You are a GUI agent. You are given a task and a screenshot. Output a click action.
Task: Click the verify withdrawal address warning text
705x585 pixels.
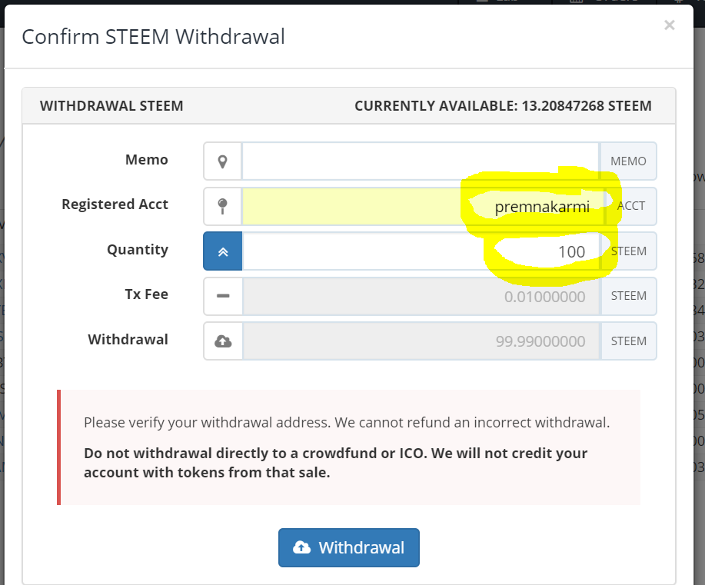point(347,422)
